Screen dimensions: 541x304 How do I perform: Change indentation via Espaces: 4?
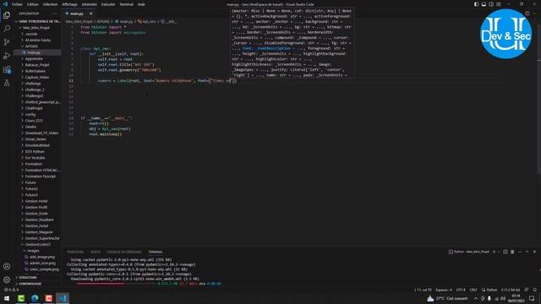(x=444, y=290)
